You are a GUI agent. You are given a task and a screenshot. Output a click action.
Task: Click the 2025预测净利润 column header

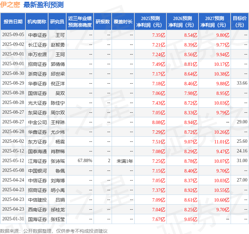[150, 22]
